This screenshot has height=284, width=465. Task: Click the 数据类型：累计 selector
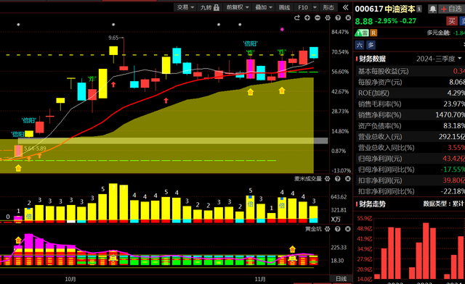tap(443, 204)
